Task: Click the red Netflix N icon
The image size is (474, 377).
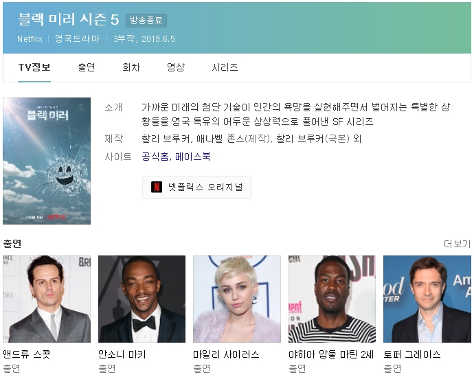Action: [157, 187]
